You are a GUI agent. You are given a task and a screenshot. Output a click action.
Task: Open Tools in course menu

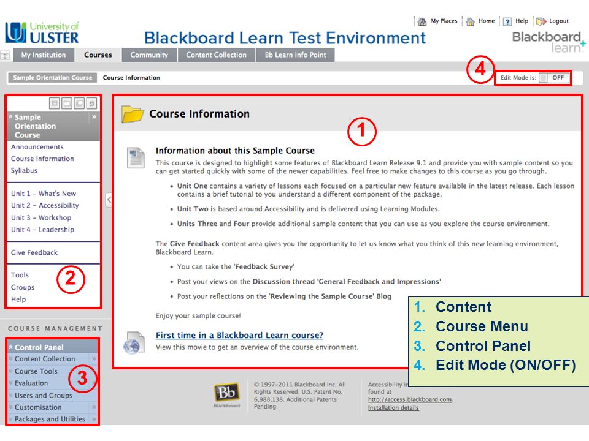[x=20, y=275]
